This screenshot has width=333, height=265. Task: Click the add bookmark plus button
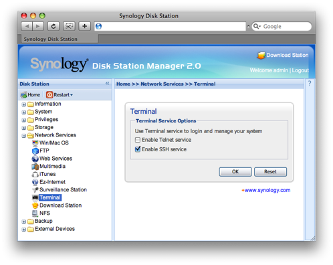(x=84, y=26)
